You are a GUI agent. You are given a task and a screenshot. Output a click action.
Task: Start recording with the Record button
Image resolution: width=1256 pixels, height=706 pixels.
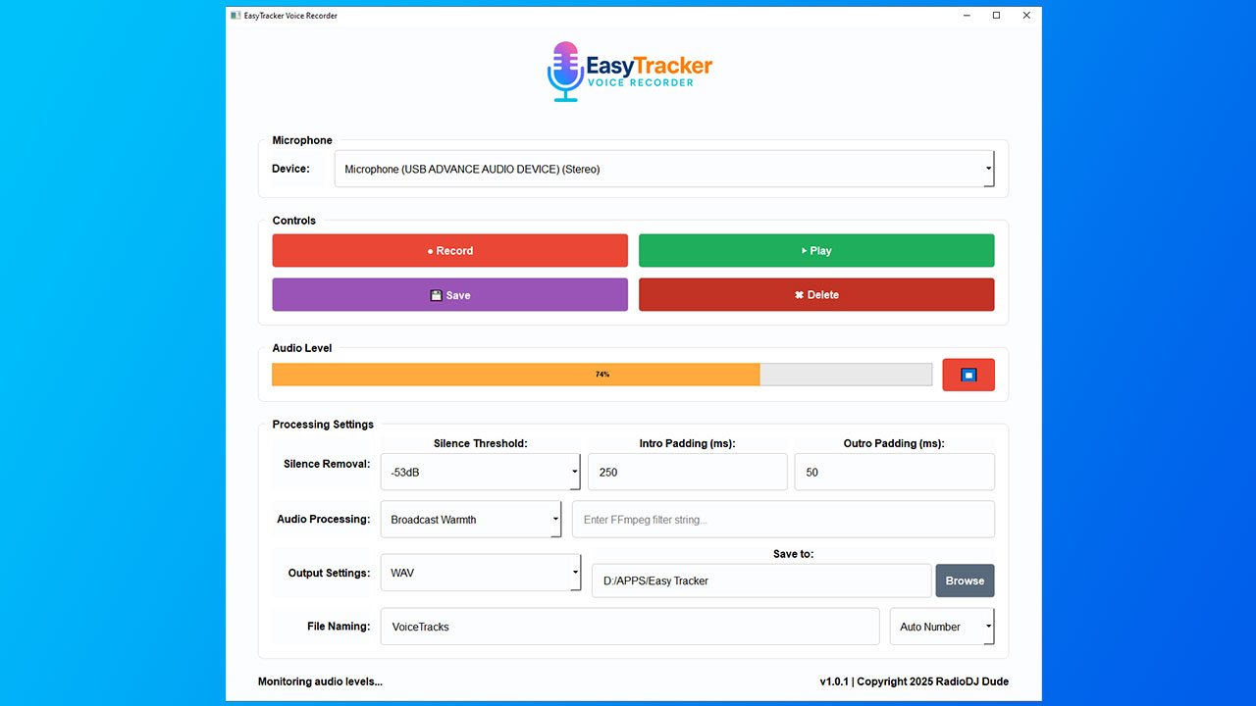(449, 250)
